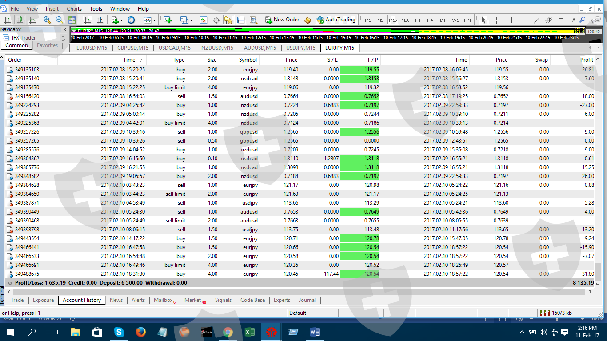Select the trendline drawing tool
This screenshot has height=341, width=607.
pos(536,20)
